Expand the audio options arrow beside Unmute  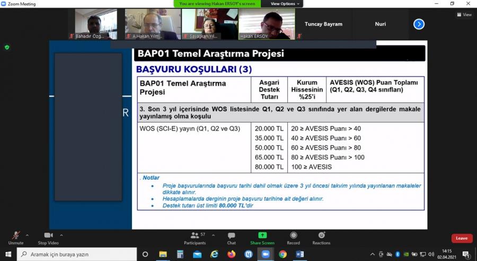tap(27, 235)
